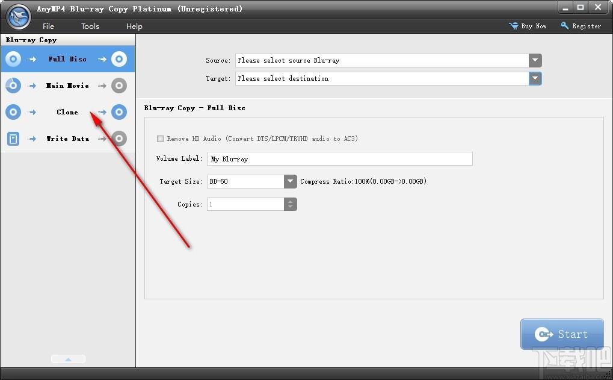Click the Write Data file icon
The image size is (613, 380).
point(13,139)
